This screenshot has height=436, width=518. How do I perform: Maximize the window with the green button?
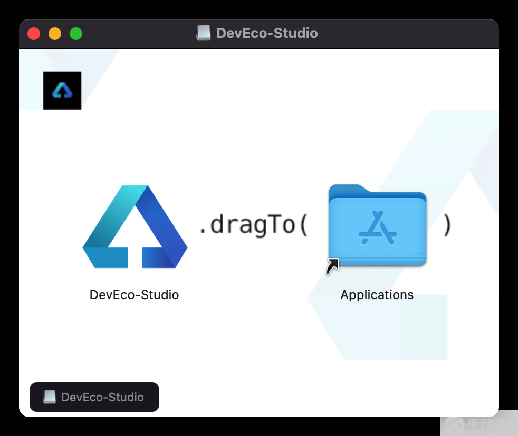pyautogui.click(x=76, y=34)
